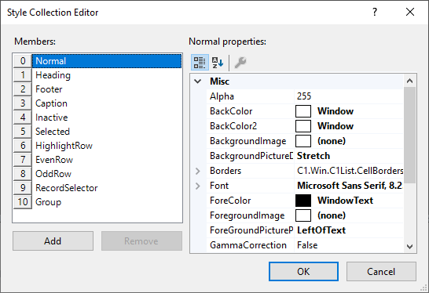Select the Heading style member
Image resolution: width=429 pixels, height=293 pixels.
[107, 75]
